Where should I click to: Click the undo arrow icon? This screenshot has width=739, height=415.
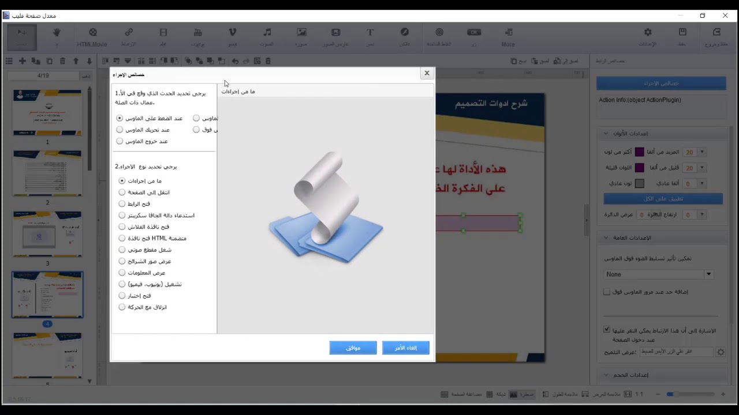235,61
